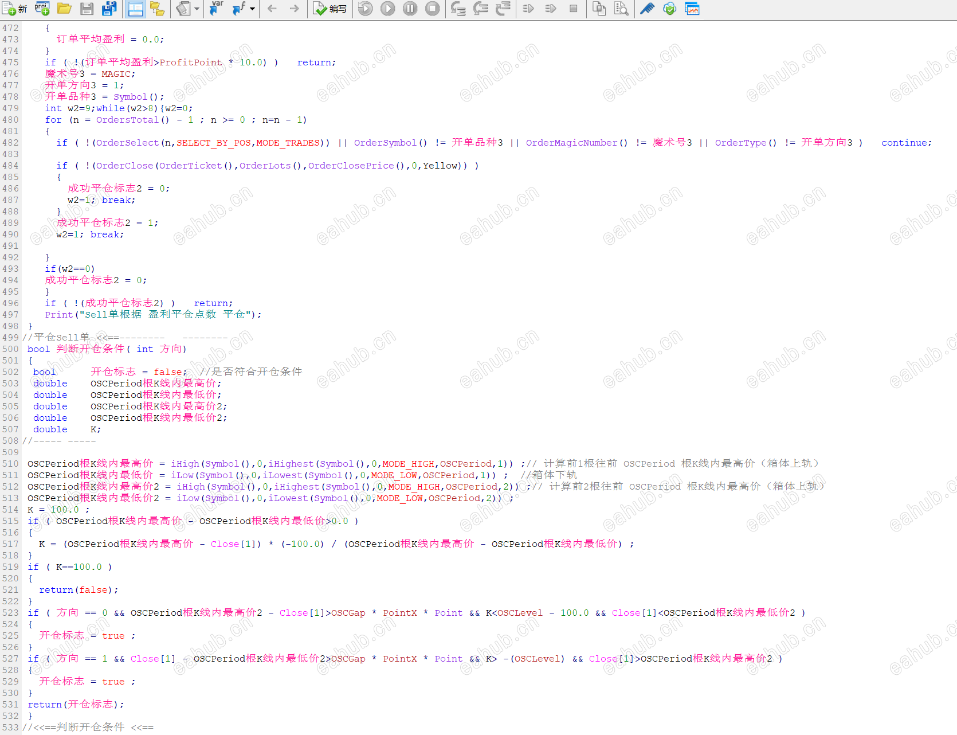Click the second breakpoint arrow icon
The height and width of the screenshot is (735, 957).
(551, 9)
